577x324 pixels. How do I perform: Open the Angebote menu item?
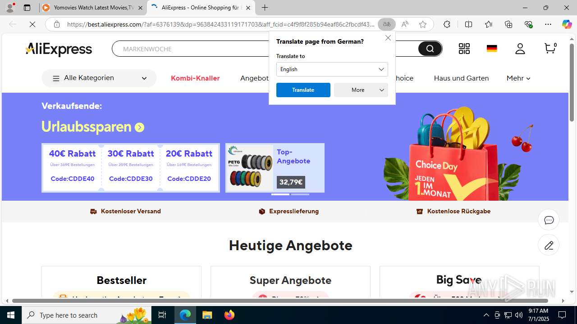click(255, 78)
